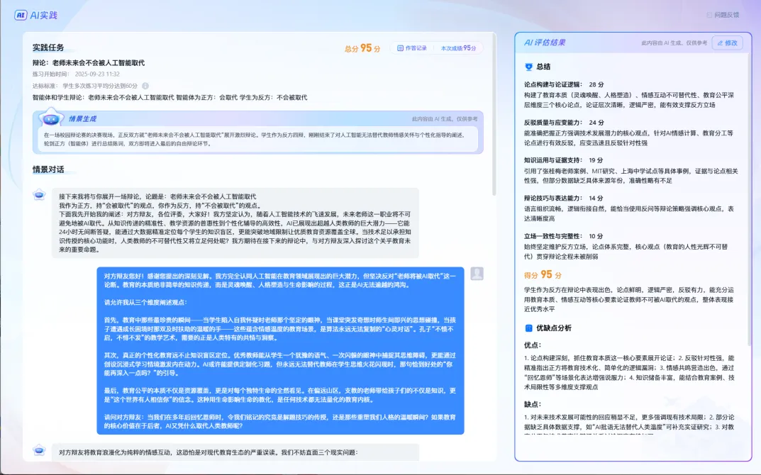Click the 反驳质量与应变能力: 24 分 line
This screenshot has height=475, width=761.
click(564, 123)
